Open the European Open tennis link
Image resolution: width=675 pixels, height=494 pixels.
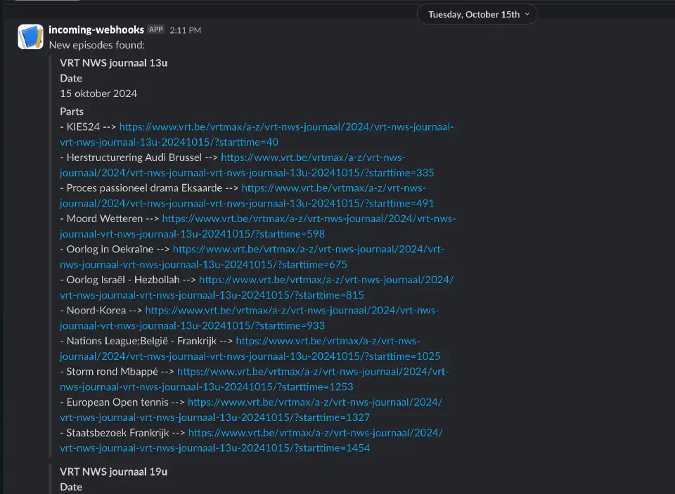(x=251, y=409)
